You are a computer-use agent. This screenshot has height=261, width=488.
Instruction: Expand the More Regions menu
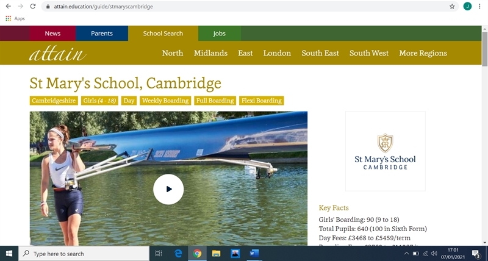(x=423, y=53)
